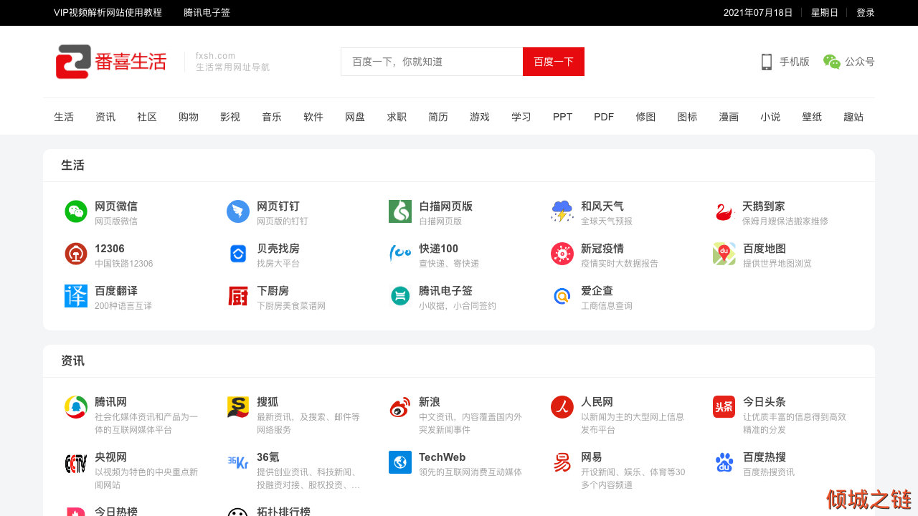918x516 pixels.
Task: Click the 生活常用网址导航 tagline
Action: point(233,67)
